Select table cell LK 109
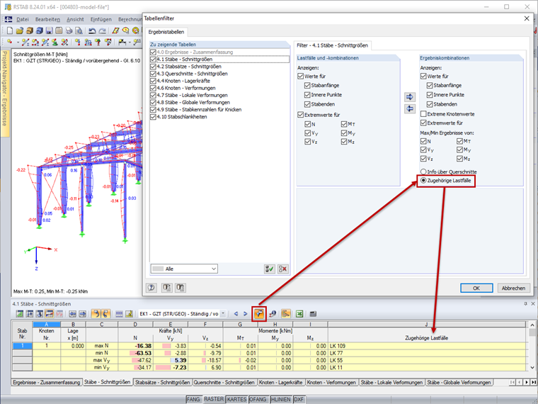This screenshot has height=404, width=538. coord(427,346)
